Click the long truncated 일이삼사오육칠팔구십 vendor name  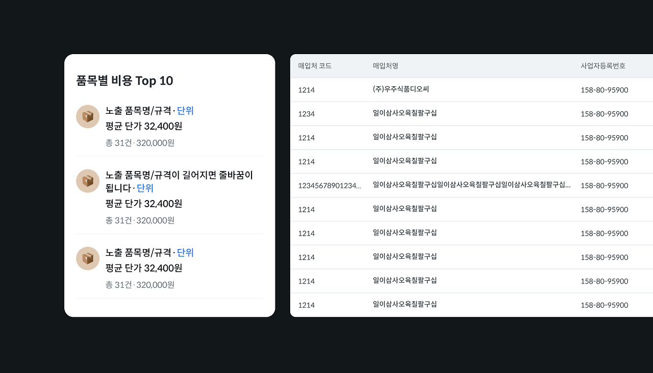(x=472, y=185)
